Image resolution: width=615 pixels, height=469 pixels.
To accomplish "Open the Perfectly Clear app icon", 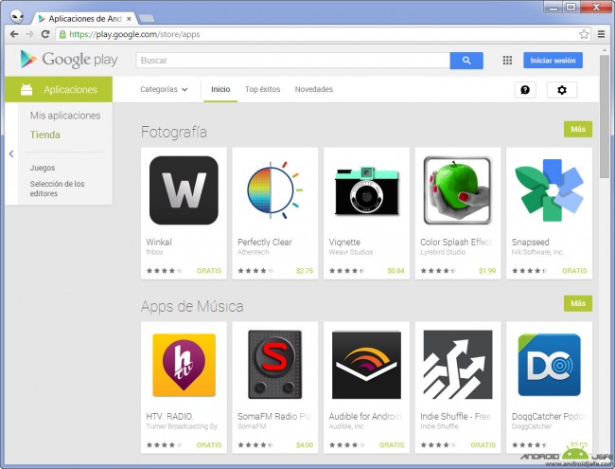I will 275,190.
